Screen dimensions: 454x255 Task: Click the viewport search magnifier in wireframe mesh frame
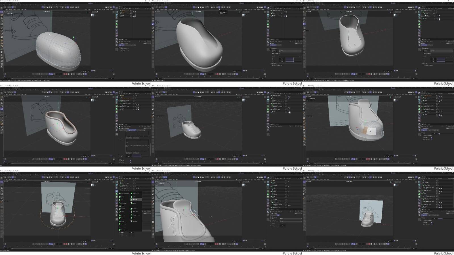(1, 8)
